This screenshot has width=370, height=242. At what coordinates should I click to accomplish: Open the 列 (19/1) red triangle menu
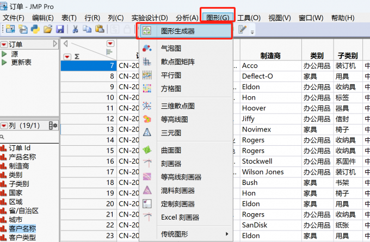(4, 126)
